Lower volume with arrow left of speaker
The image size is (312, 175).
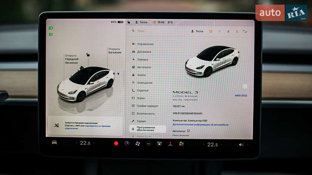click(236, 145)
